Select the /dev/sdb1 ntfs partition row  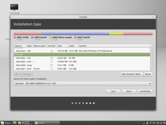click(82, 58)
